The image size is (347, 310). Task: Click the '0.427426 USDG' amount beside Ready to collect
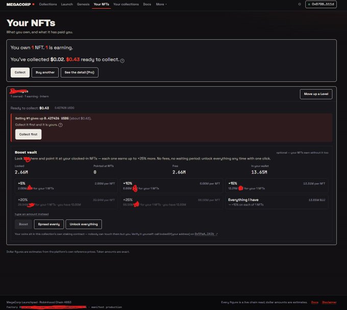click(64, 108)
